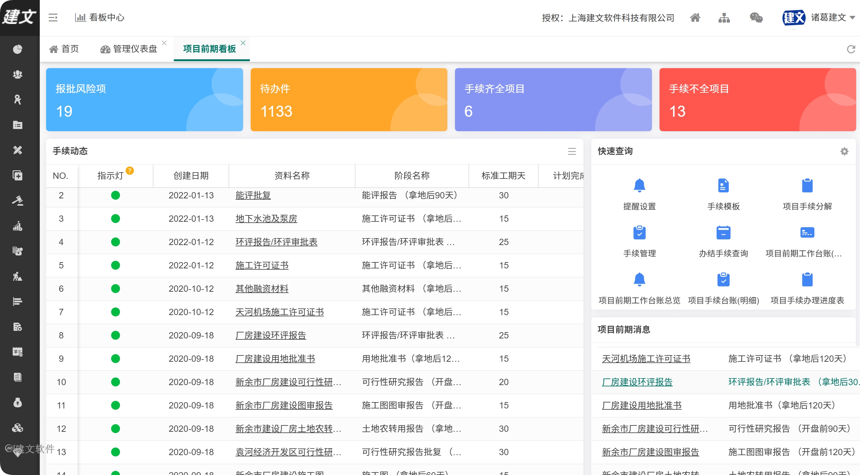Click the 标准工期天 column header
Image resolution: width=860 pixels, height=475 pixels.
[x=504, y=176]
